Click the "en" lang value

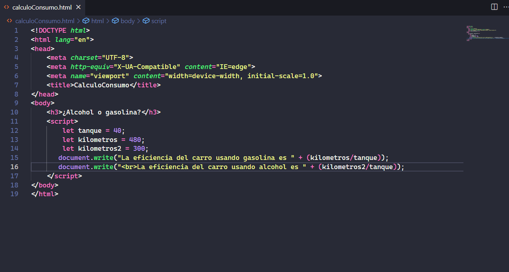[x=82, y=39]
